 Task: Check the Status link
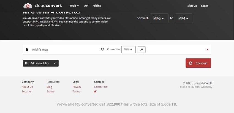[x=50, y=92]
